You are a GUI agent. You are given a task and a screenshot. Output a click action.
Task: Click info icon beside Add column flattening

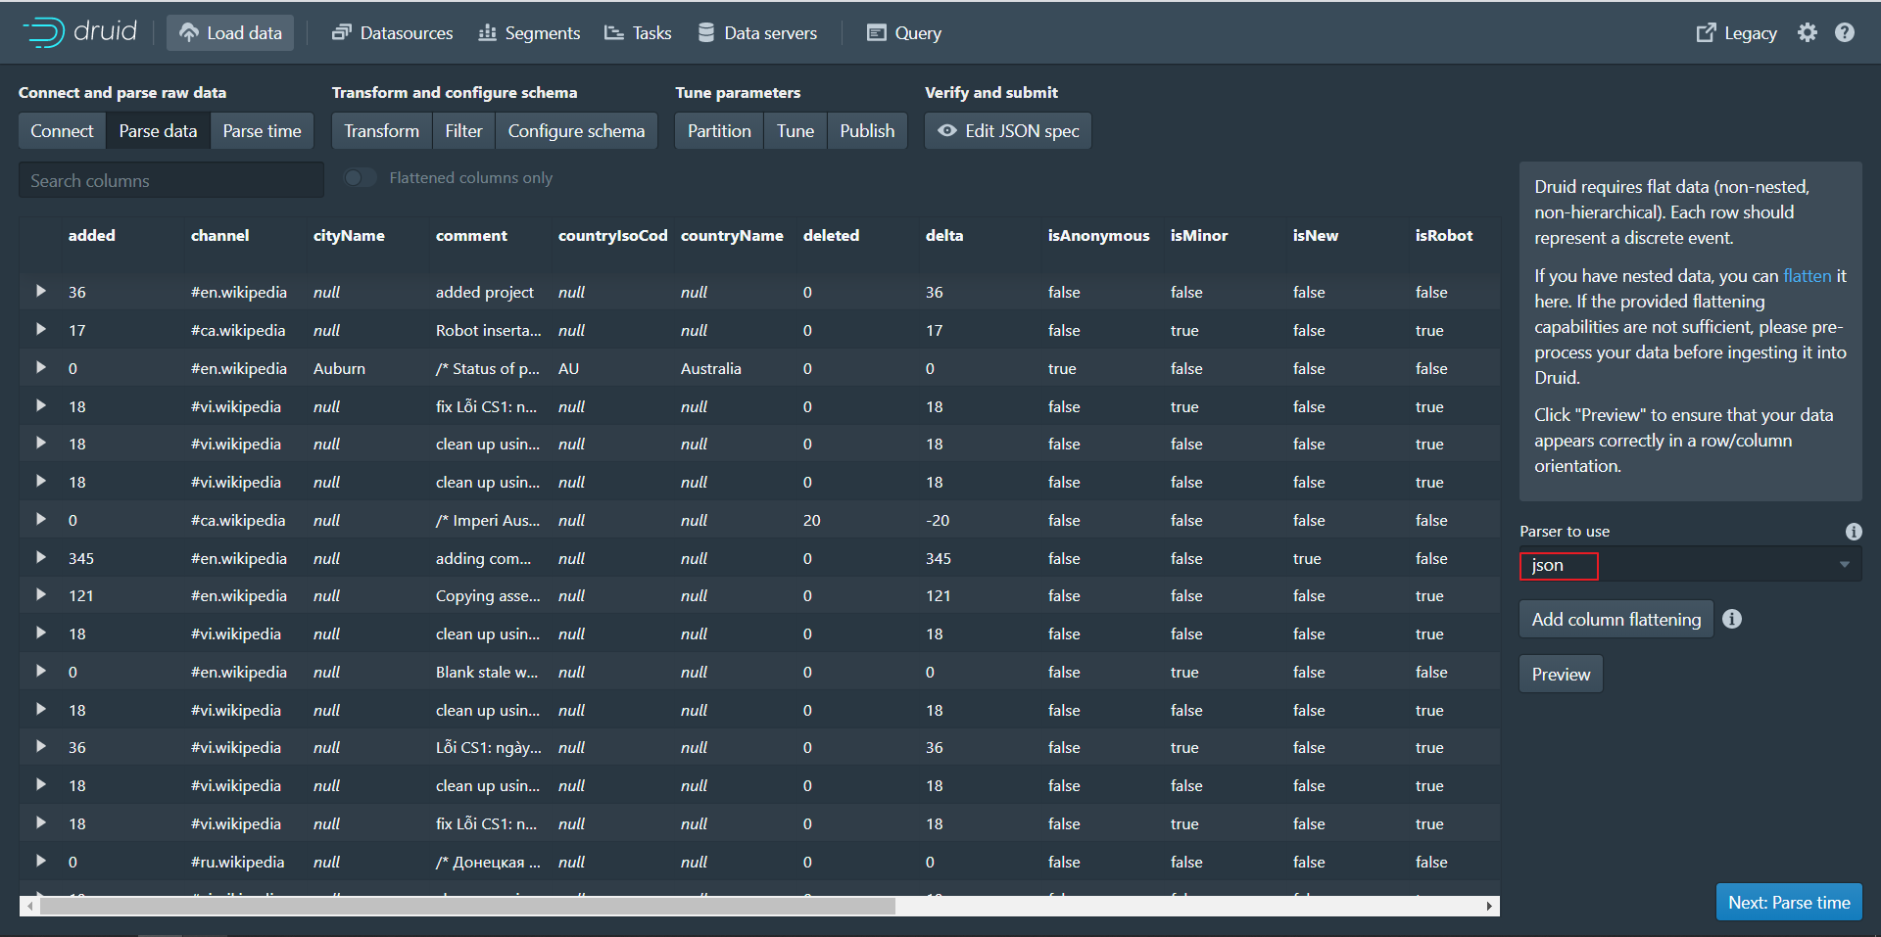(x=1732, y=619)
